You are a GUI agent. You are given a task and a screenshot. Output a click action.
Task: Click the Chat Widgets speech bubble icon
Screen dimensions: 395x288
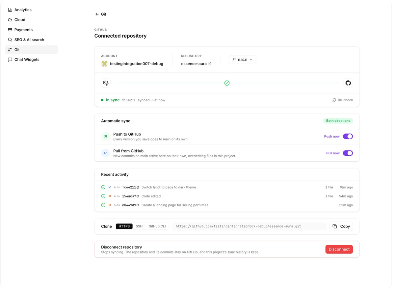[10, 60]
